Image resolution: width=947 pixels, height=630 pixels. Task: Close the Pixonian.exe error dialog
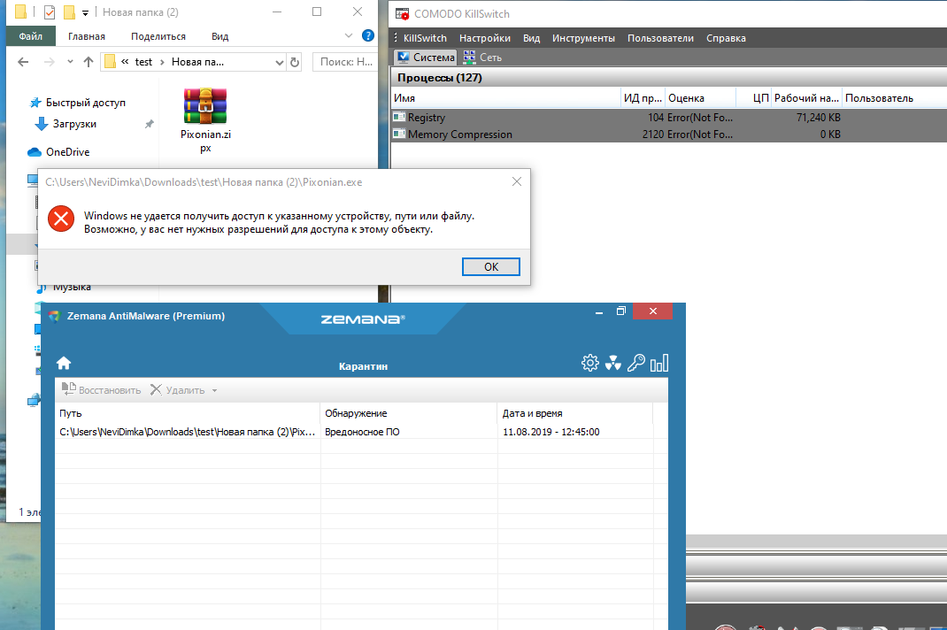(x=516, y=181)
